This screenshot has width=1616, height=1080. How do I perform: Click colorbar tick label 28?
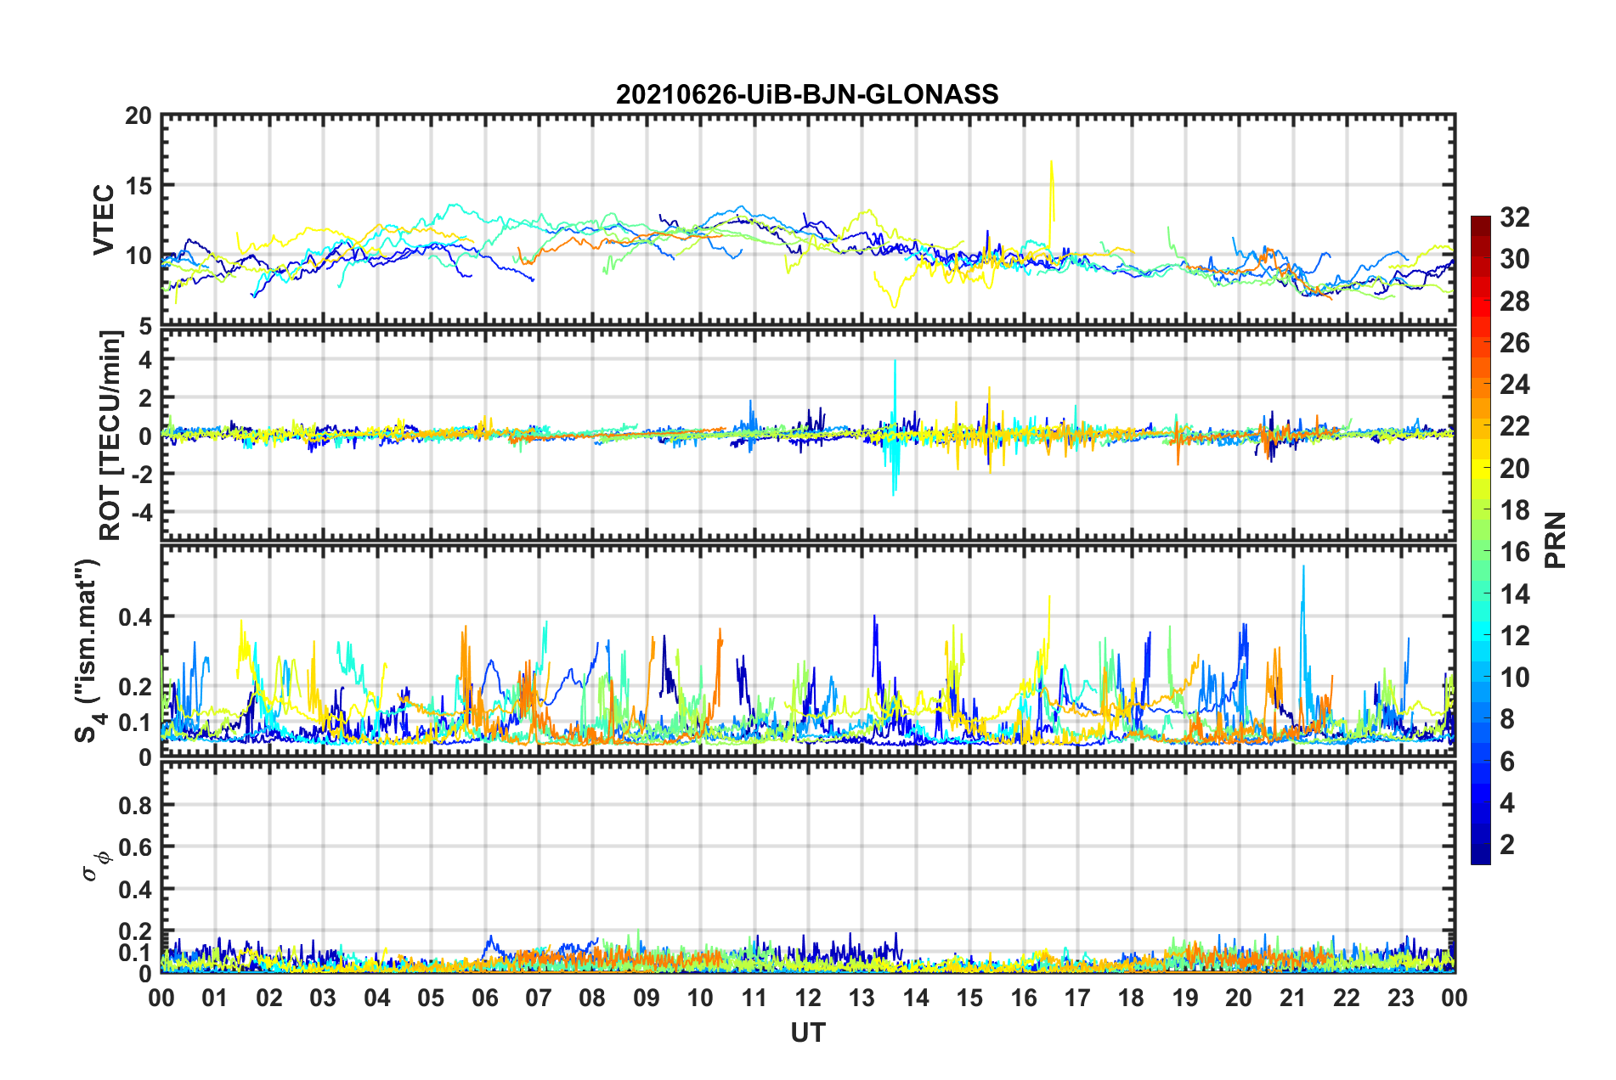[1515, 301]
